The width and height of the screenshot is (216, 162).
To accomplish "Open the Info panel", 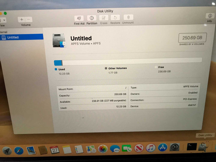I will tap(210, 16).
